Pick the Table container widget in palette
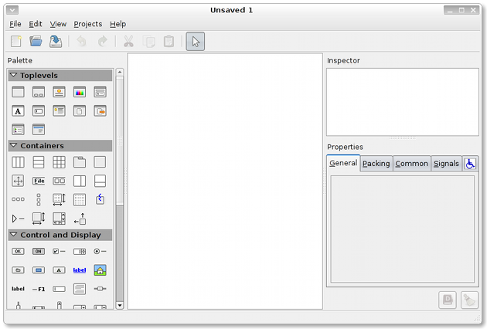This screenshot has height=329, width=487. point(59,162)
